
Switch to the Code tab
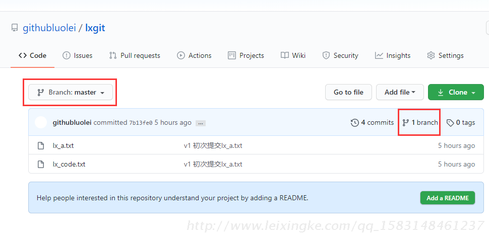[32, 56]
